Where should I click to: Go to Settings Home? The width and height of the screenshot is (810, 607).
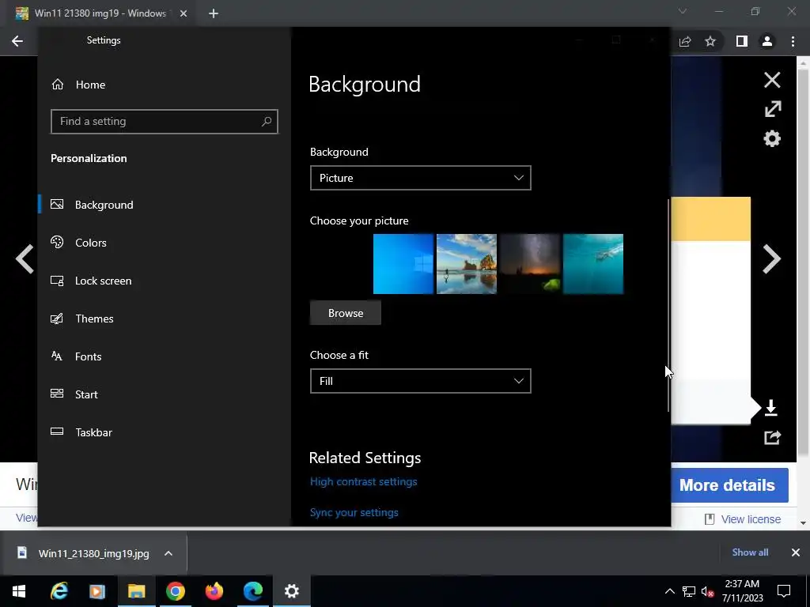(90, 85)
